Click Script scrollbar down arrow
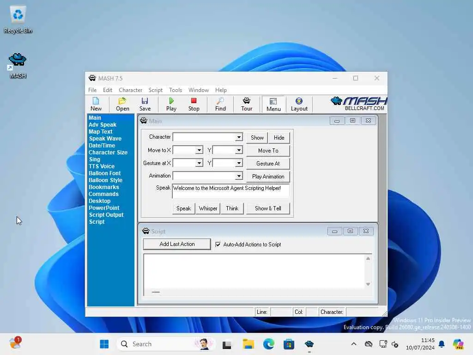The height and width of the screenshot is (355, 473). point(368,284)
